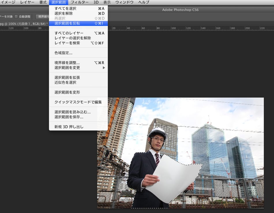Image resolution: width=274 pixels, height=213 pixels.
Task: Open the レイヤー menu in menu bar
Action: 27,2
